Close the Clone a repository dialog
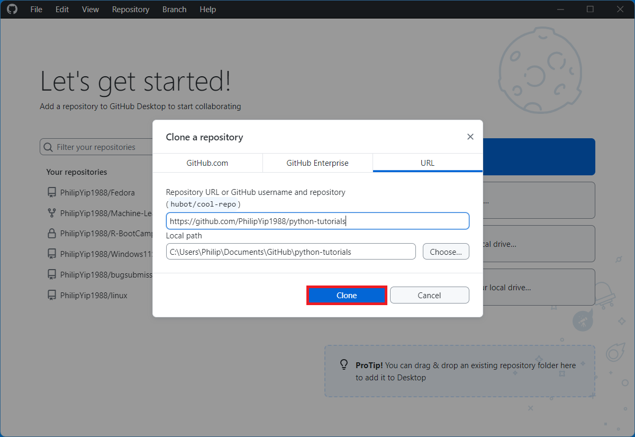This screenshot has height=437, width=635. coord(470,137)
